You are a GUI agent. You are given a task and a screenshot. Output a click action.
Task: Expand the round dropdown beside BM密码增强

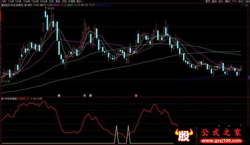(2, 99)
